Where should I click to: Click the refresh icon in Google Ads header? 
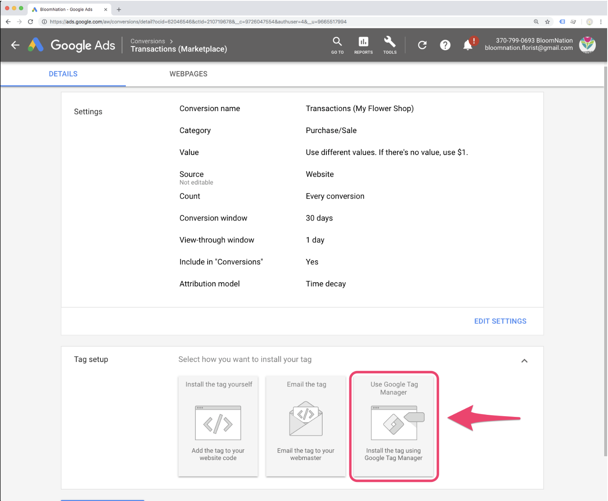tap(422, 45)
